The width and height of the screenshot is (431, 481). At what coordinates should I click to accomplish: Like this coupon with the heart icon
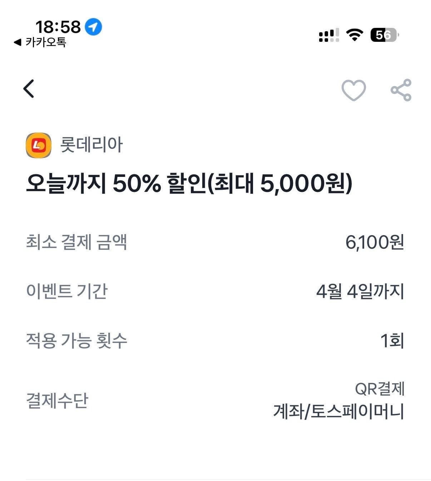coord(353,90)
